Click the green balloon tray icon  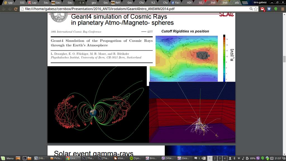point(263,158)
